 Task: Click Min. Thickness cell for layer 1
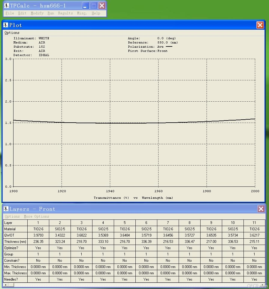click(x=38, y=267)
